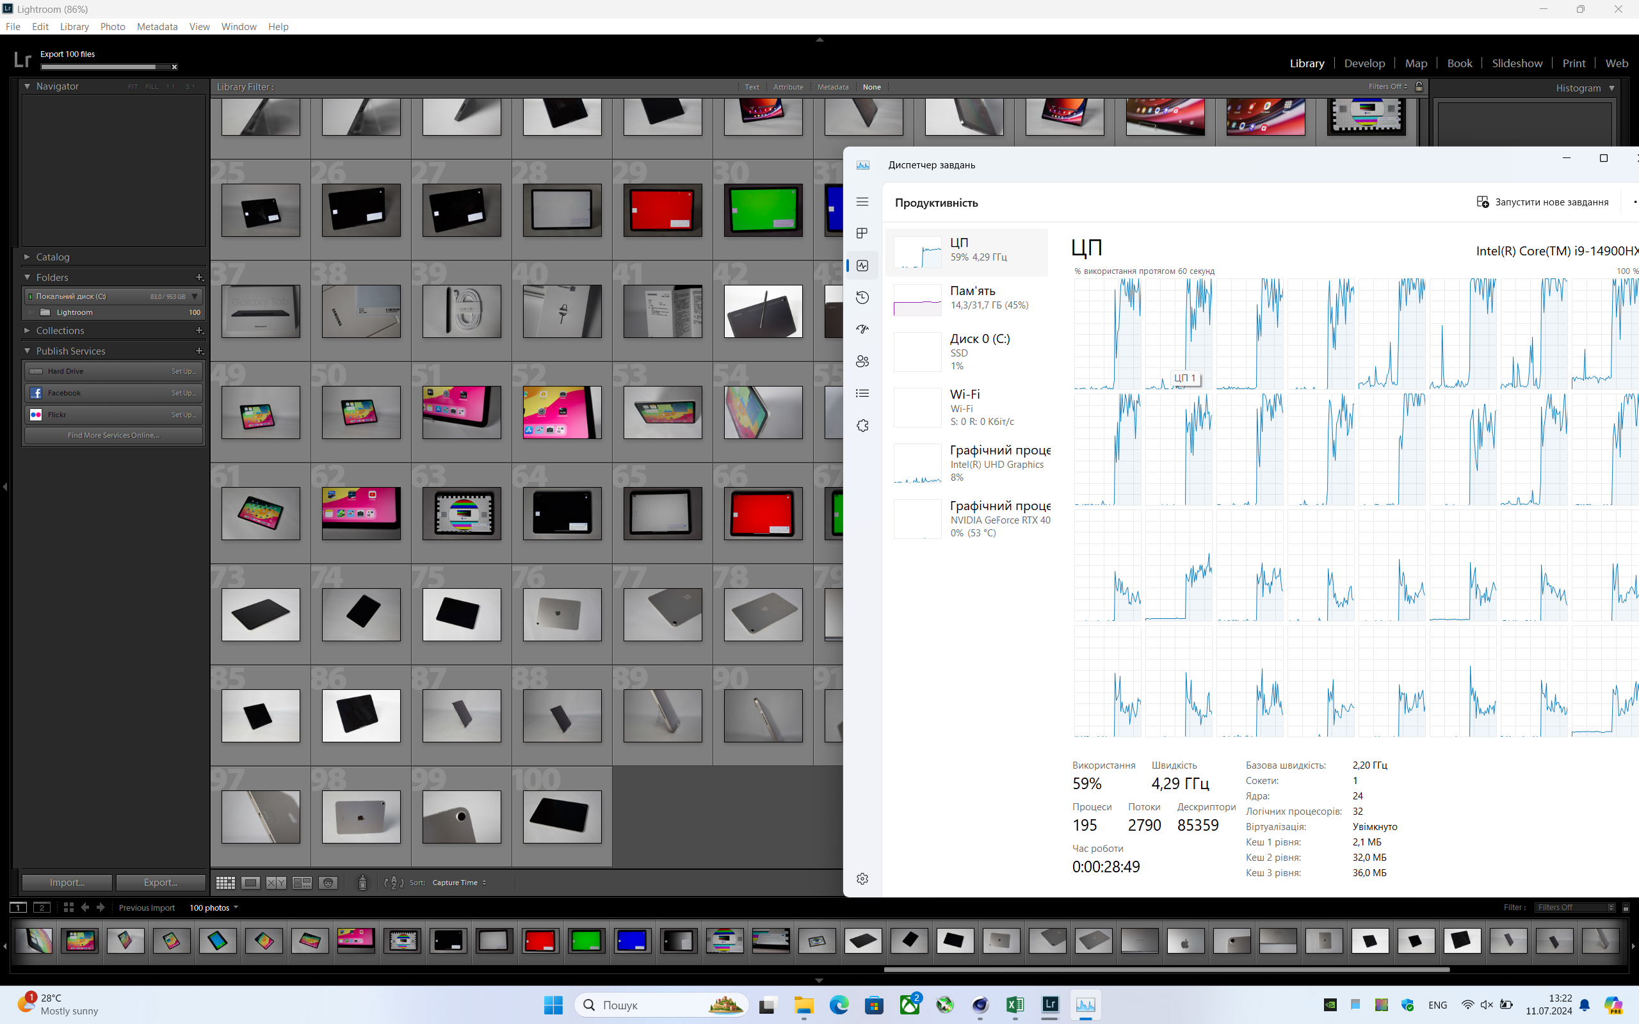Collapse the Folders panel

pos(27,278)
